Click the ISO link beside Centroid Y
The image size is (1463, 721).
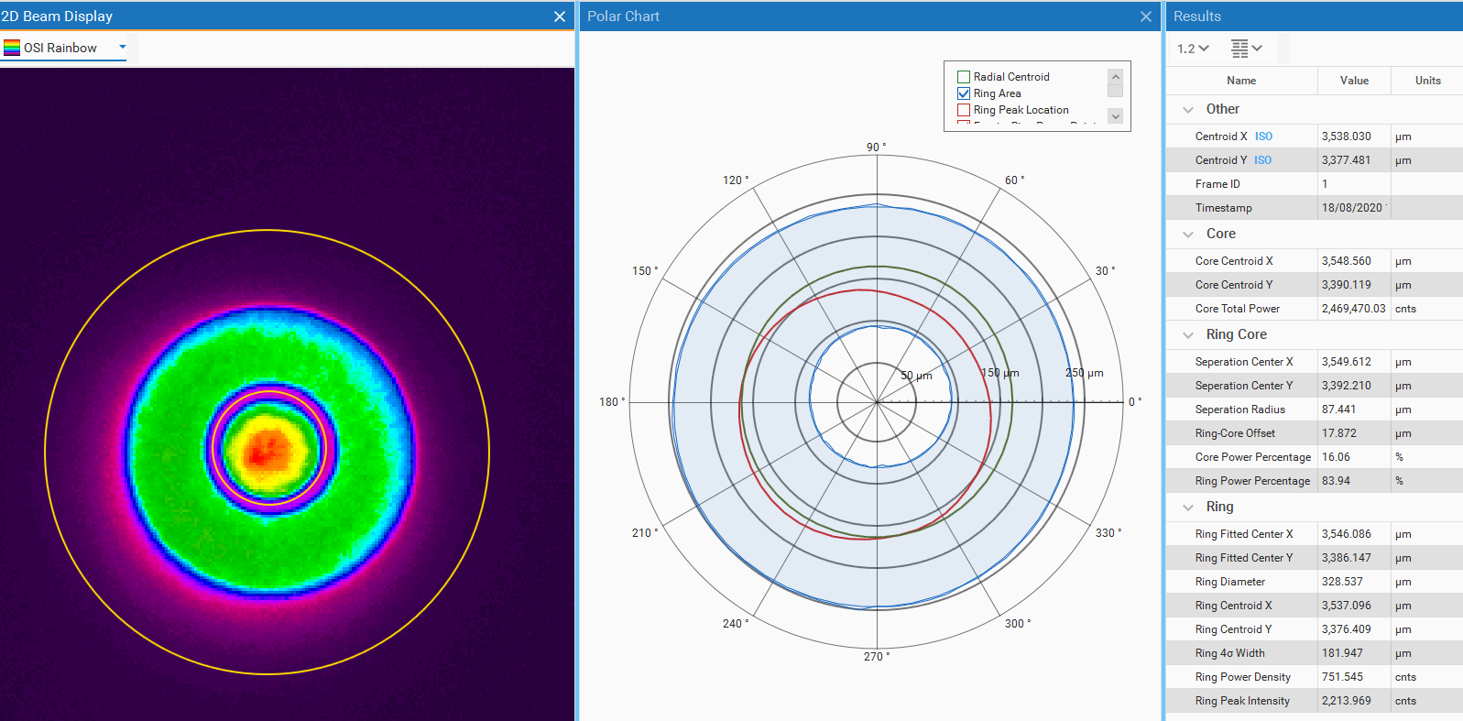[x=1262, y=160]
